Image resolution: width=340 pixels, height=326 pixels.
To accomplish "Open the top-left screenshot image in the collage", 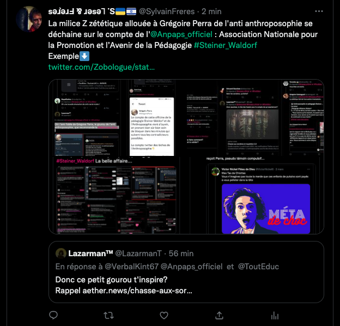I will (x=118, y=118).
